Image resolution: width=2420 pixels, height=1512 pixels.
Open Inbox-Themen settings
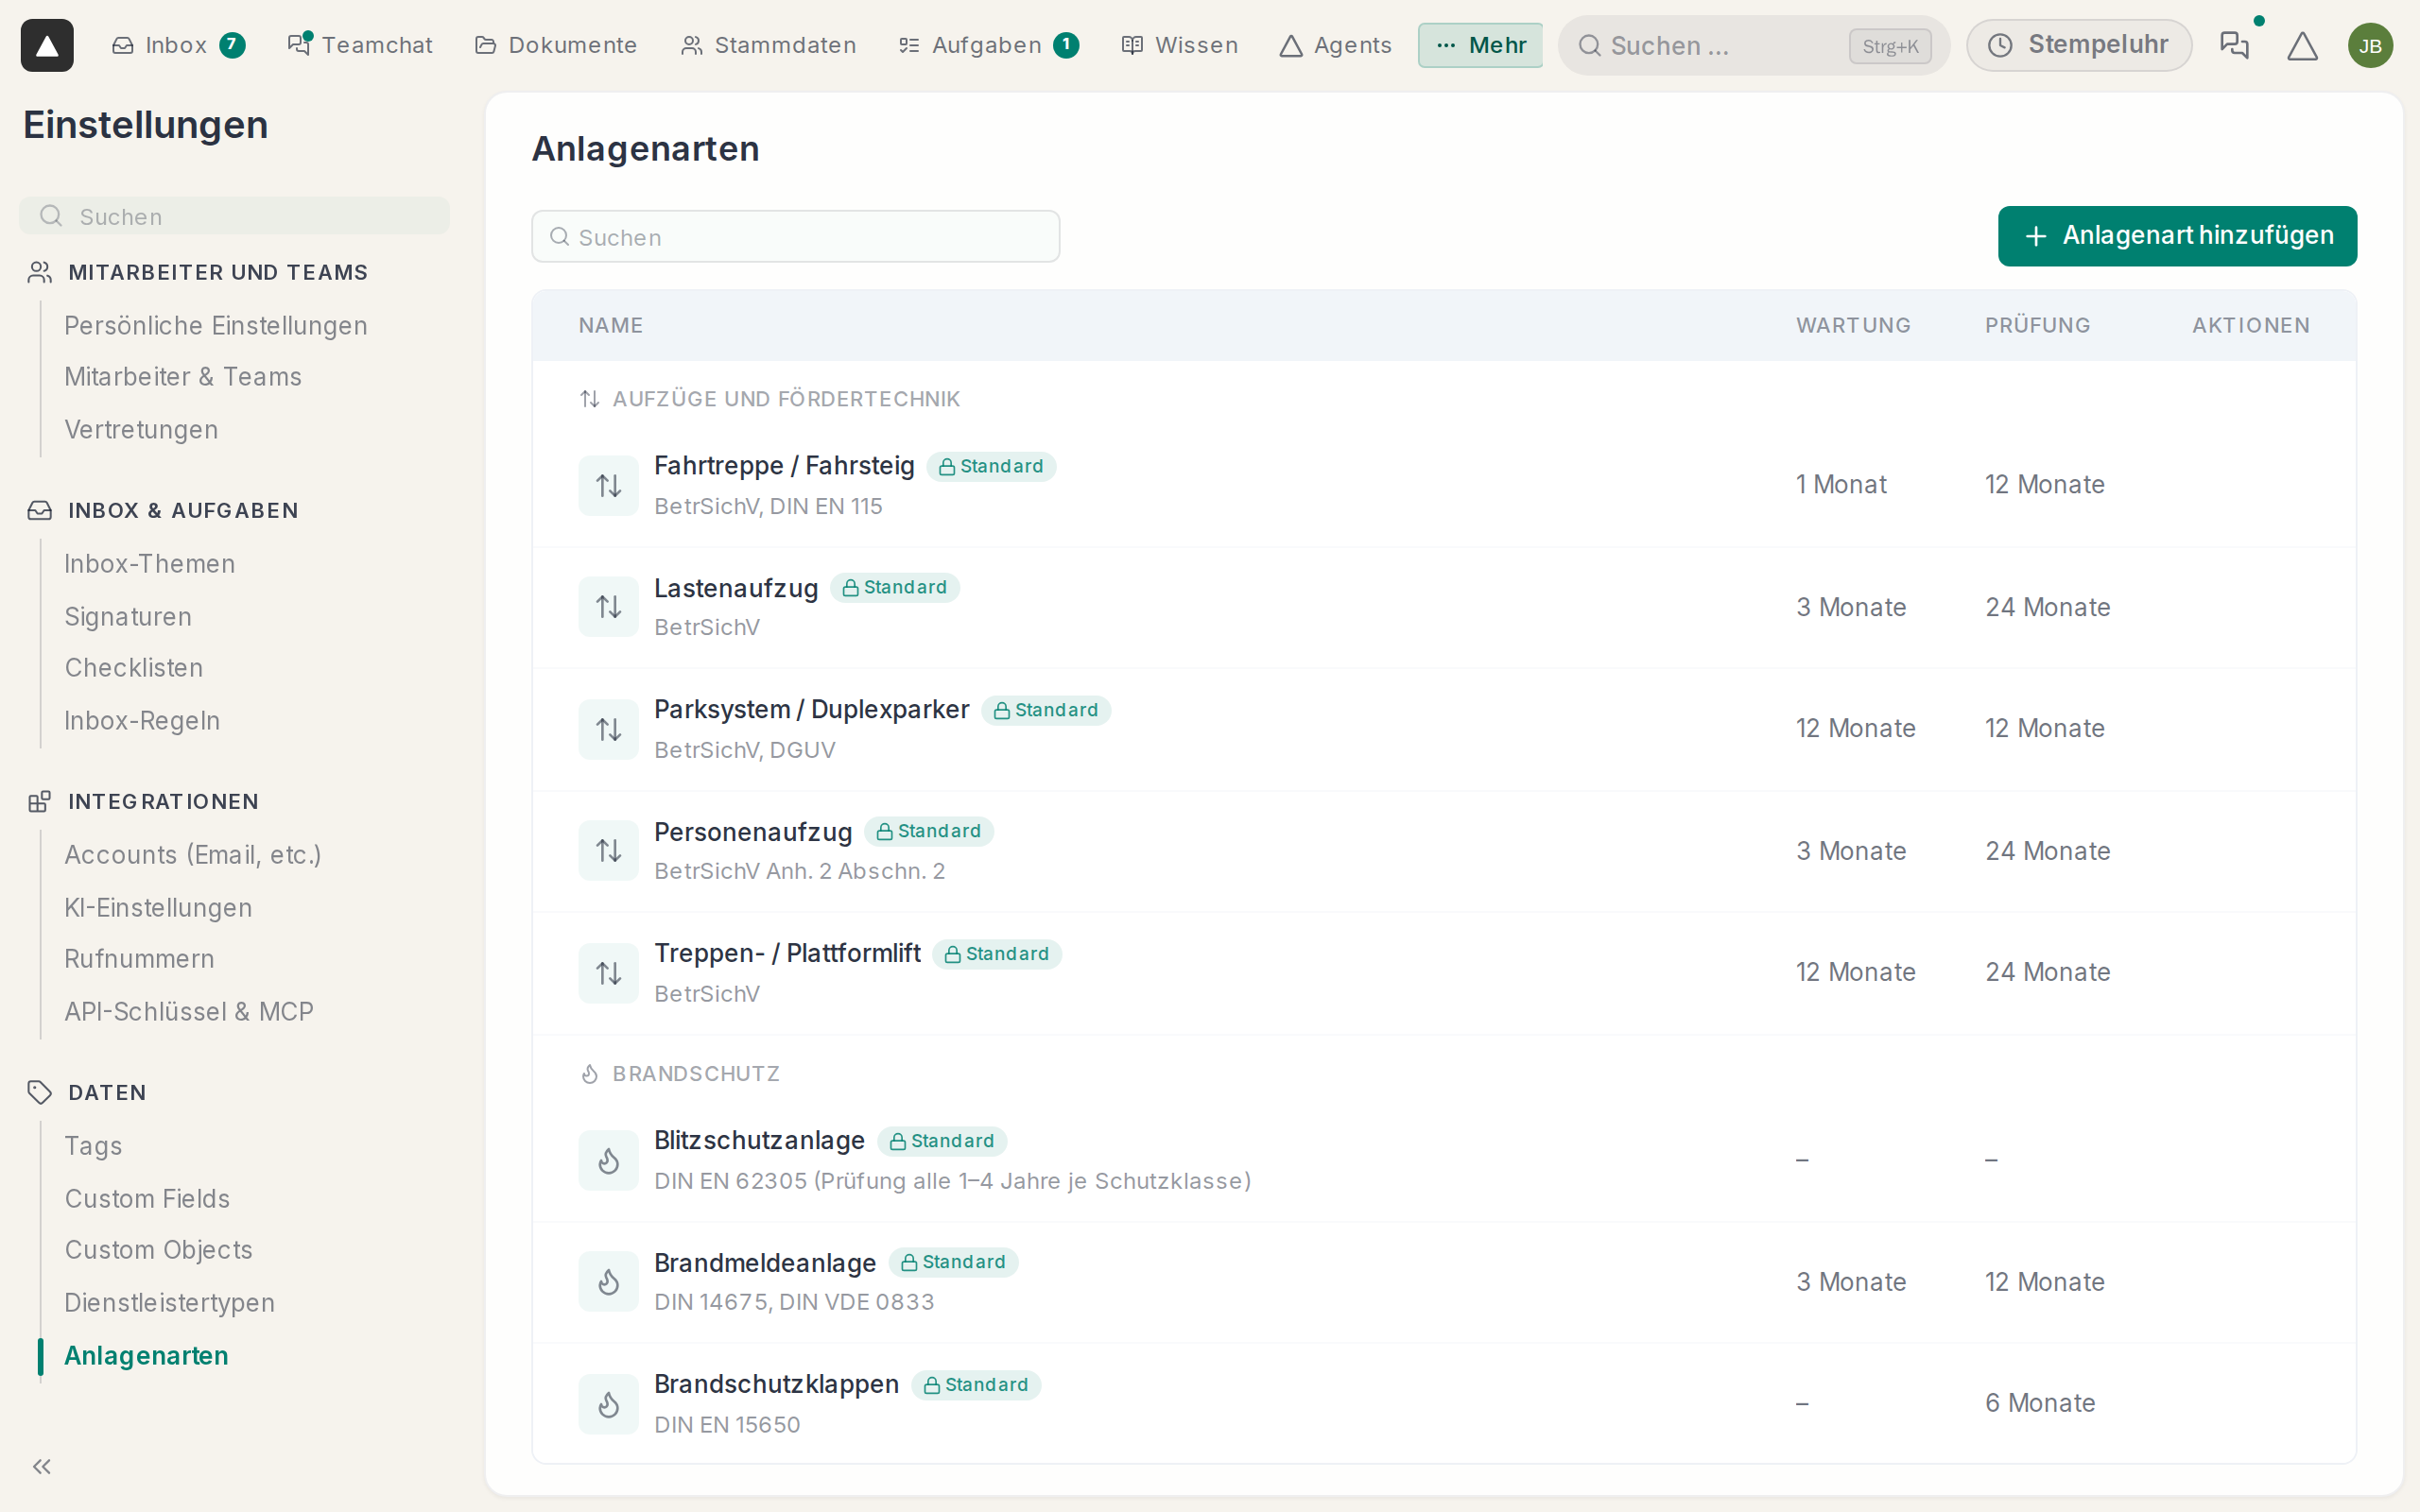(x=150, y=564)
